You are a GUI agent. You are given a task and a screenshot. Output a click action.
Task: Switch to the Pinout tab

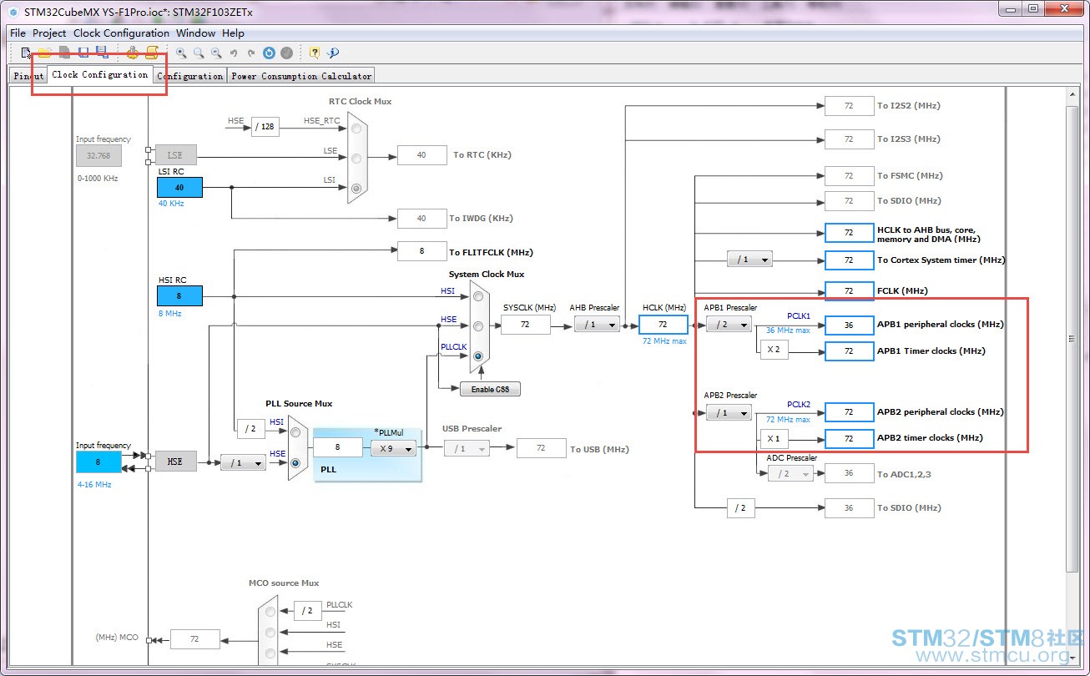[x=28, y=76]
